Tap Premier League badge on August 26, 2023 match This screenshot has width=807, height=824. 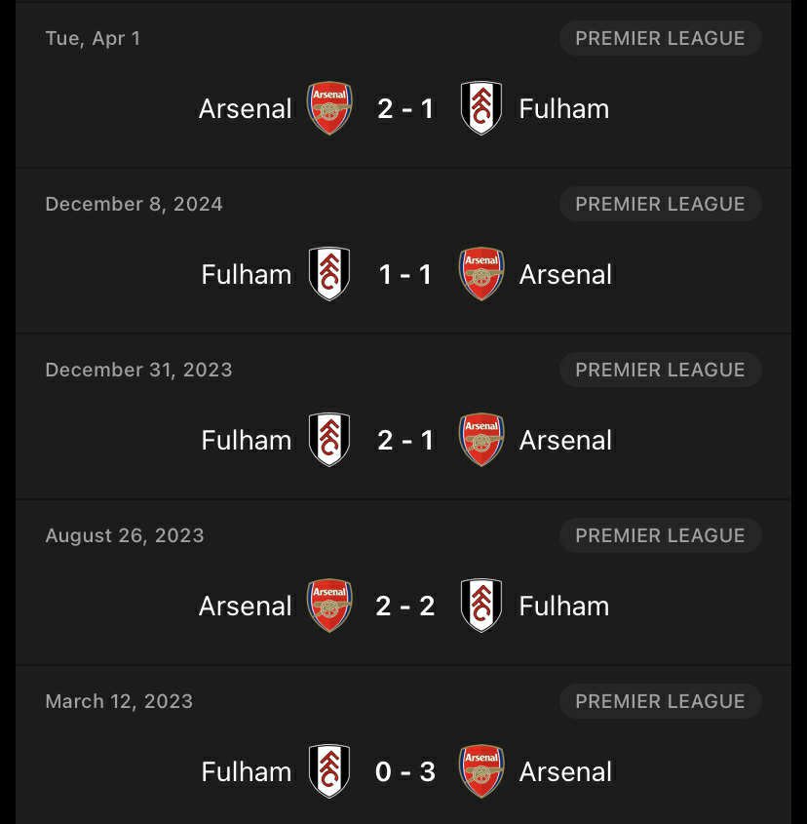point(660,535)
